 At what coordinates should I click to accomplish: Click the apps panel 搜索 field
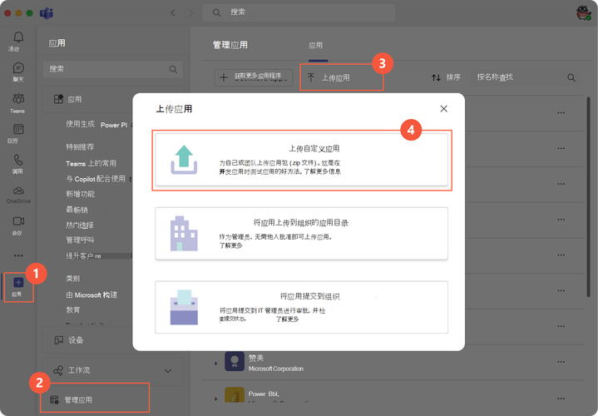112,69
